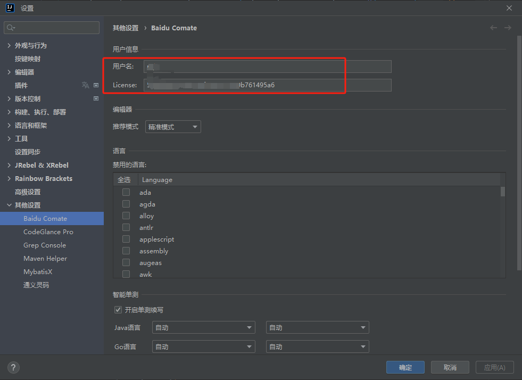Click the search magnifier icon in settings search
This screenshot has width=522, height=380.
11,28
